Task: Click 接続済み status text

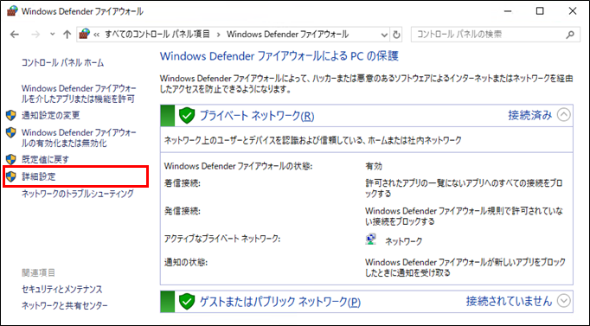Action: pyautogui.click(x=530, y=115)
